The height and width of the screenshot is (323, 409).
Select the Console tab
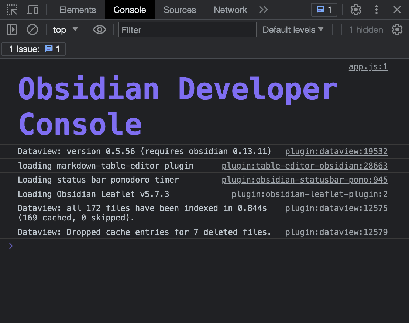coord(130,10)
